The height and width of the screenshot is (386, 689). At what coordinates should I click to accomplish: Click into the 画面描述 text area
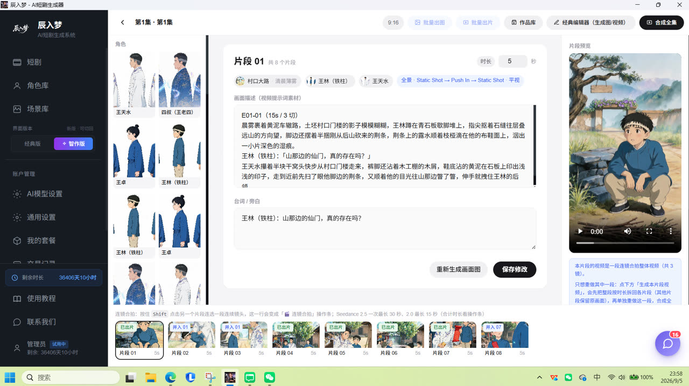[x=385, y=146]
